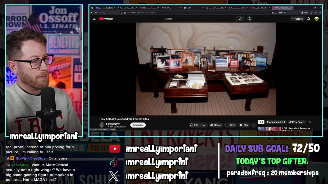Viewport: 328px width, 184px height.
Task: Go forward with browser forward arrow
Action: tap(100, 13)
